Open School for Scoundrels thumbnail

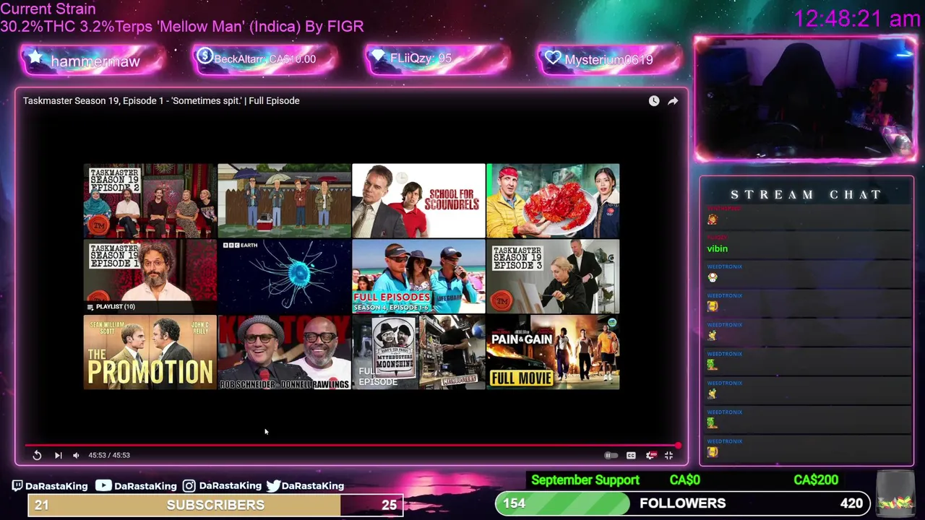click(419, 201)
